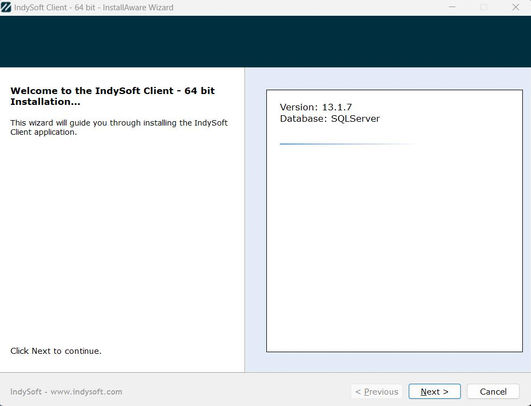
Task: Click the IndySoft logo icon in title bar
Action: tap(6, 8)
